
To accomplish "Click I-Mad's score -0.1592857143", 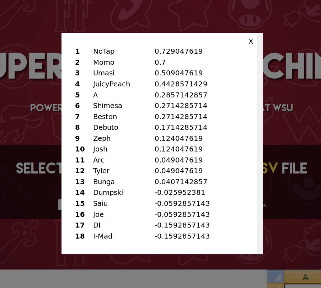I will pos(182,236).
